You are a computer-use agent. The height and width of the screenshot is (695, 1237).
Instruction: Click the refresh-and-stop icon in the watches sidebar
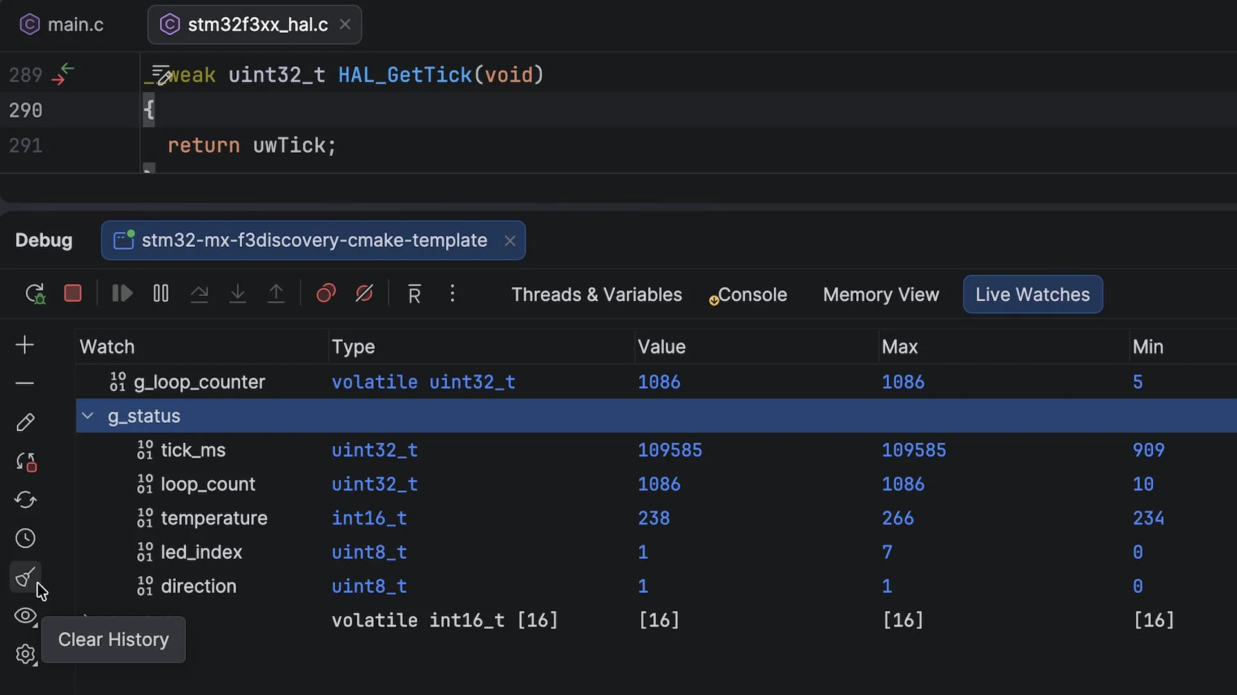click(x=26, y=461)
